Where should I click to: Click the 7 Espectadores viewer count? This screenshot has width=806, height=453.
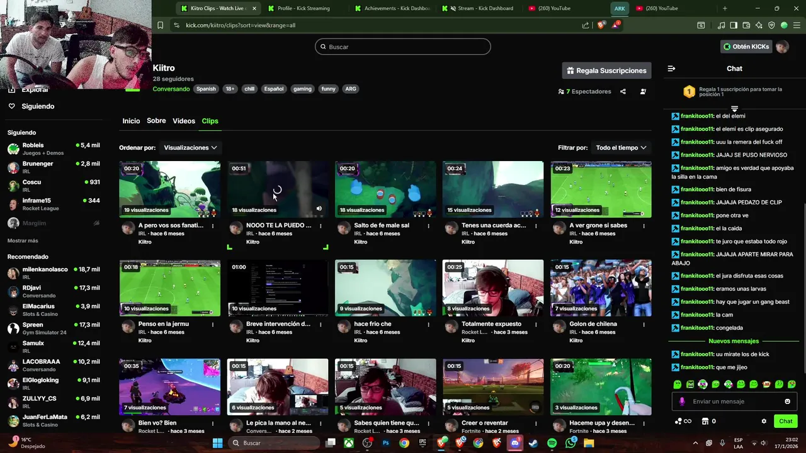pos(585,91)
